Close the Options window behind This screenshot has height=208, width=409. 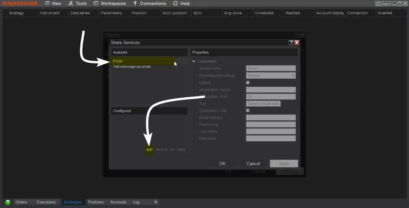coord(303,35)
